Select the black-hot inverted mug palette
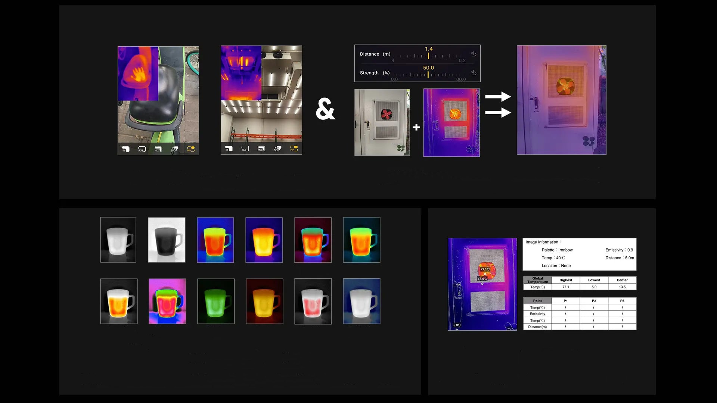 click(167, 240)
